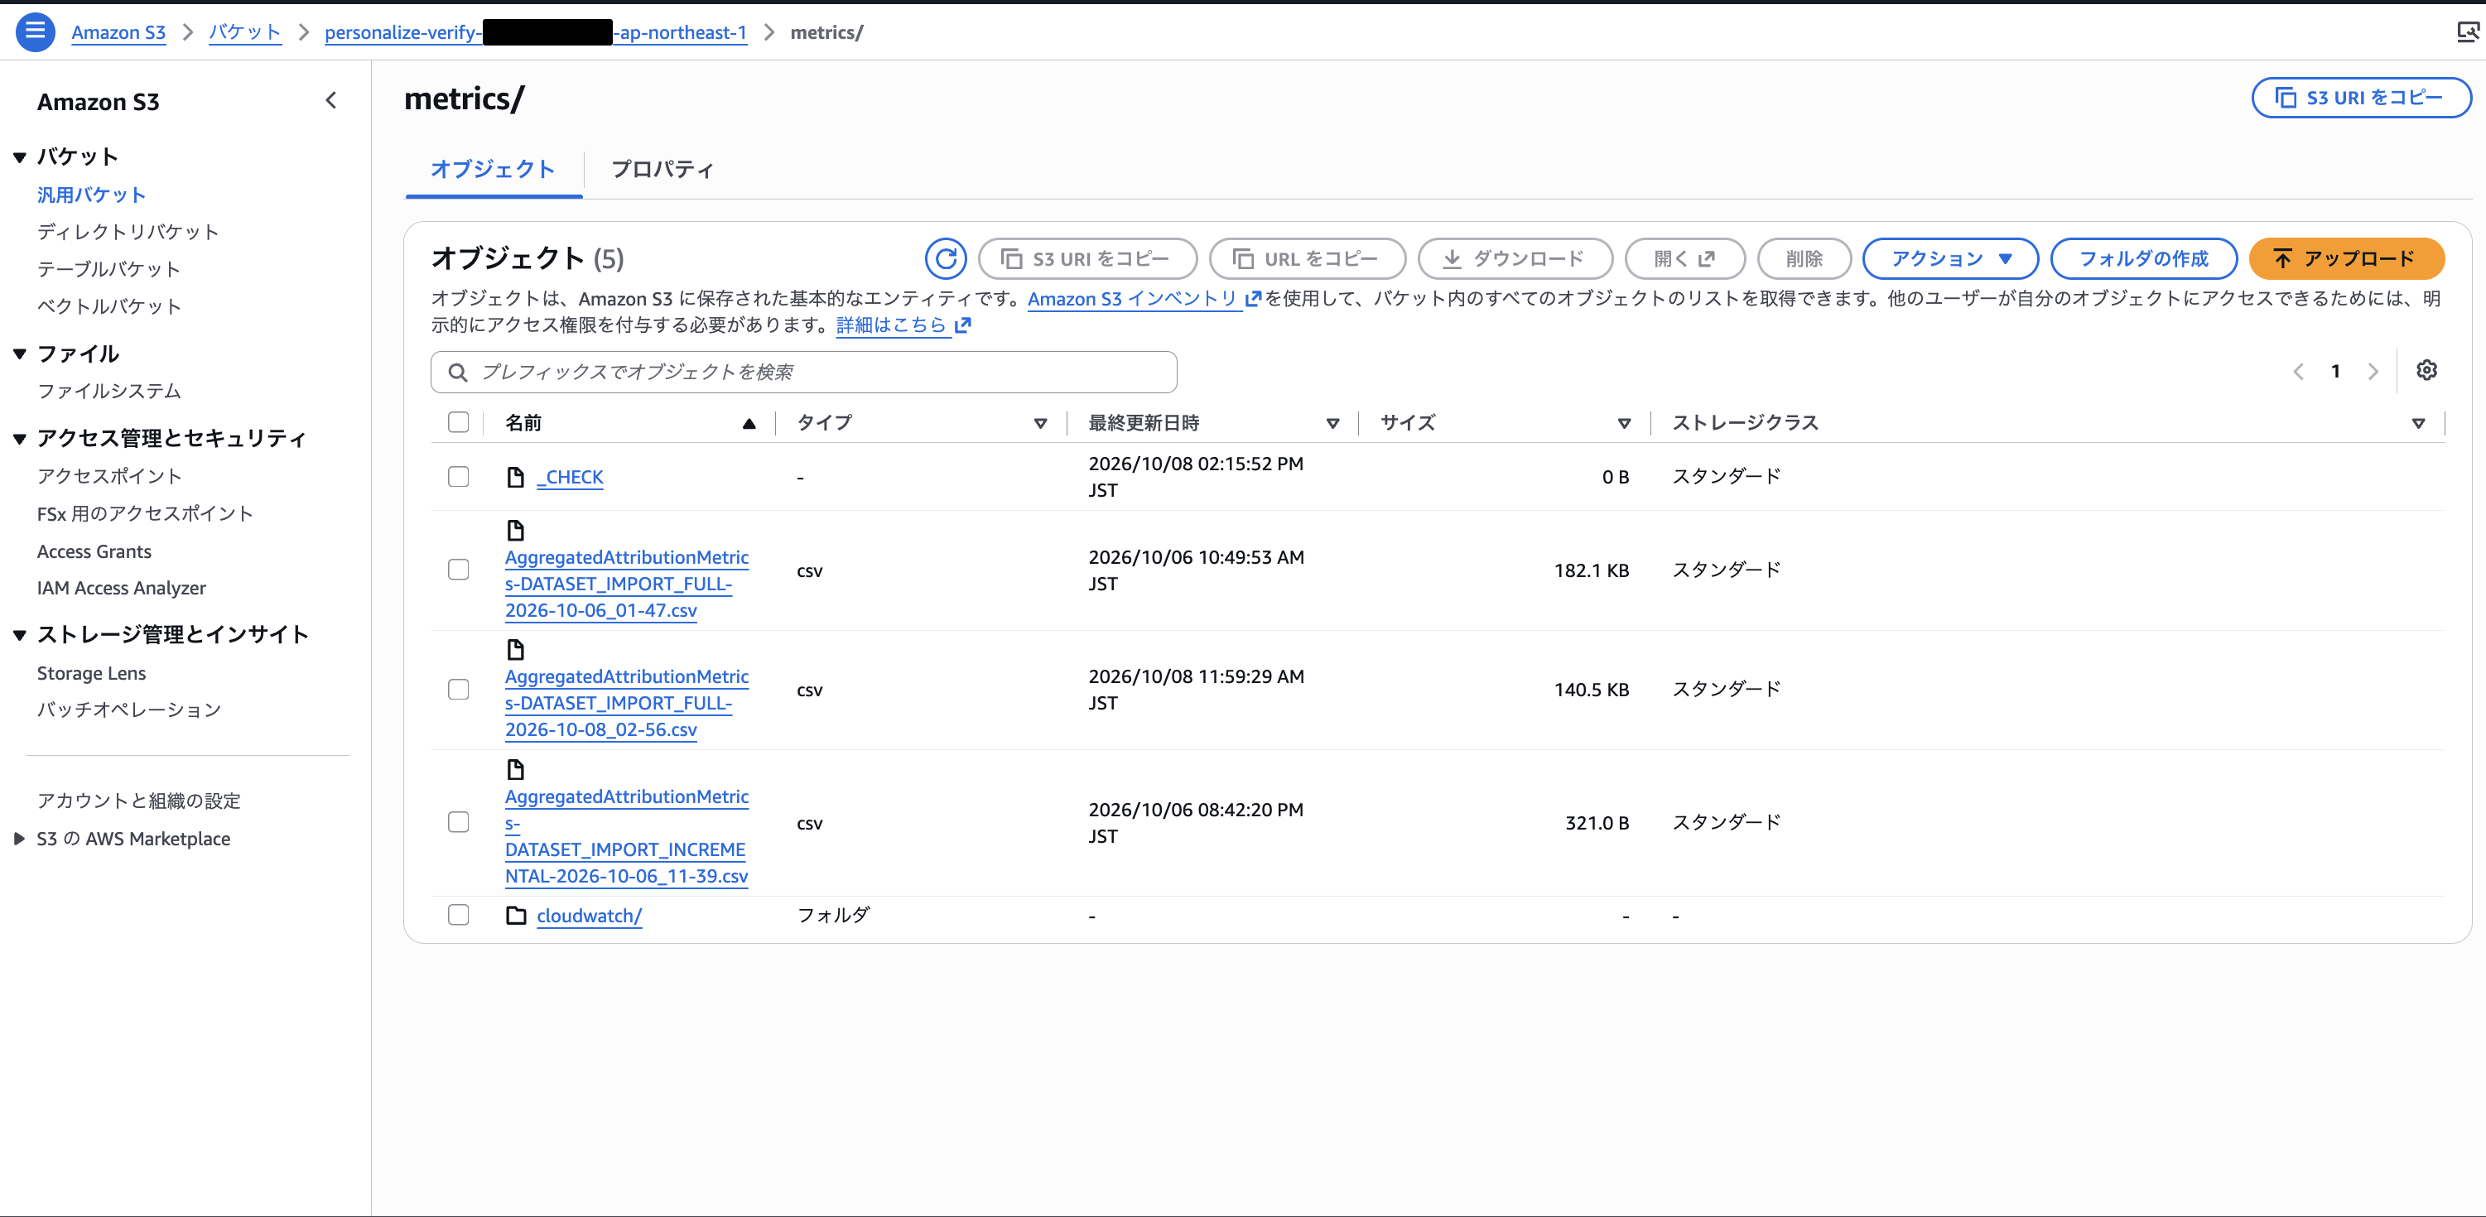
Task: Open table preferences gear icon
Action: click(x=2426, y=371)
